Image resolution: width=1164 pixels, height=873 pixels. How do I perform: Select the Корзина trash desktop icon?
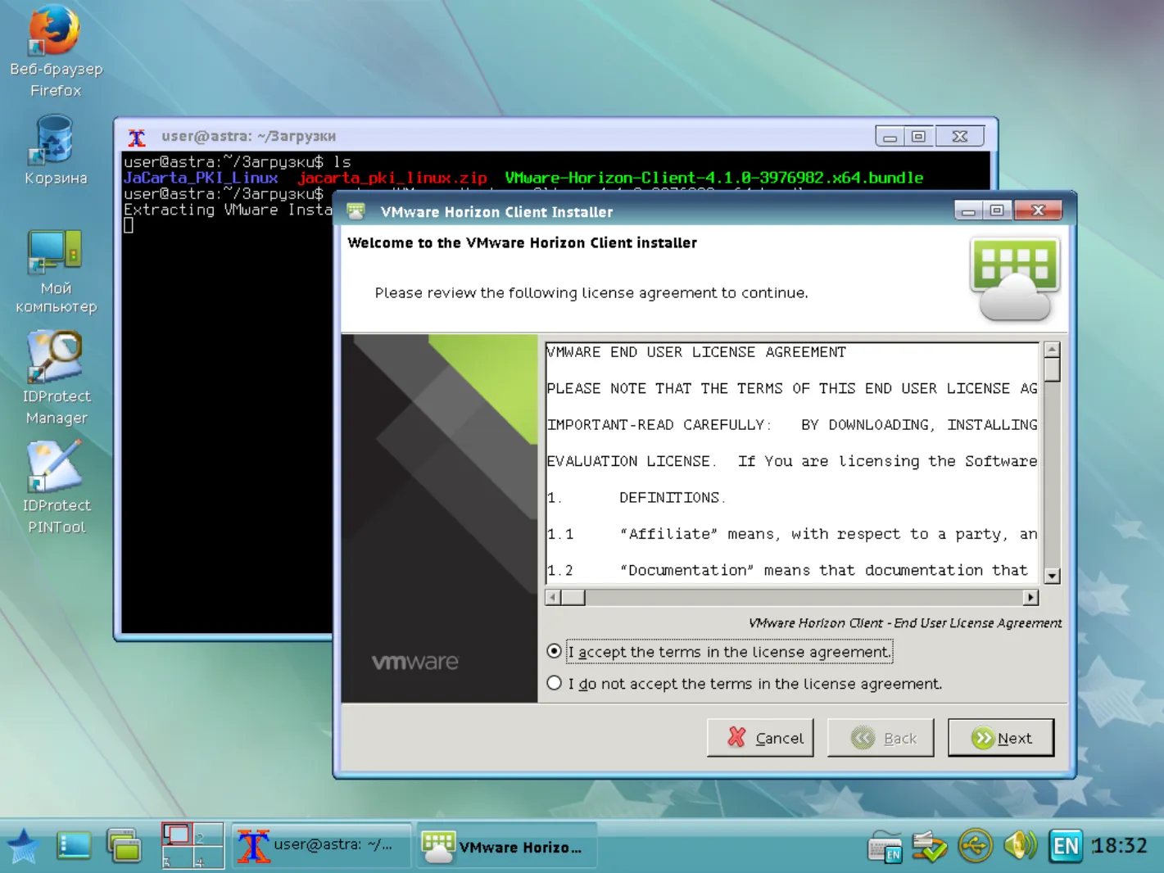click(56, 151)
